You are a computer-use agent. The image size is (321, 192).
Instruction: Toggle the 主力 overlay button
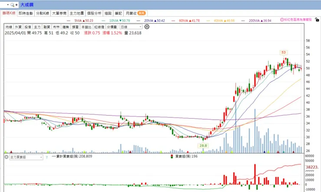(37, 27)
